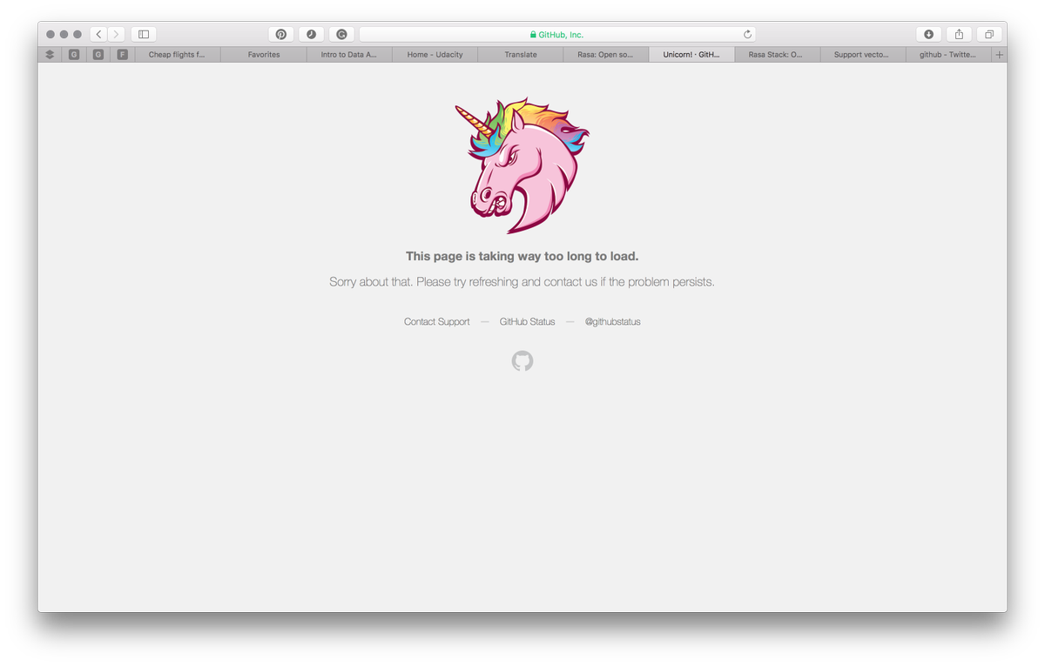This screenshot has width=1045, height=666.
Task: Click the angry unicorn image
Action: pyautogui.click(x=522, y=165)
